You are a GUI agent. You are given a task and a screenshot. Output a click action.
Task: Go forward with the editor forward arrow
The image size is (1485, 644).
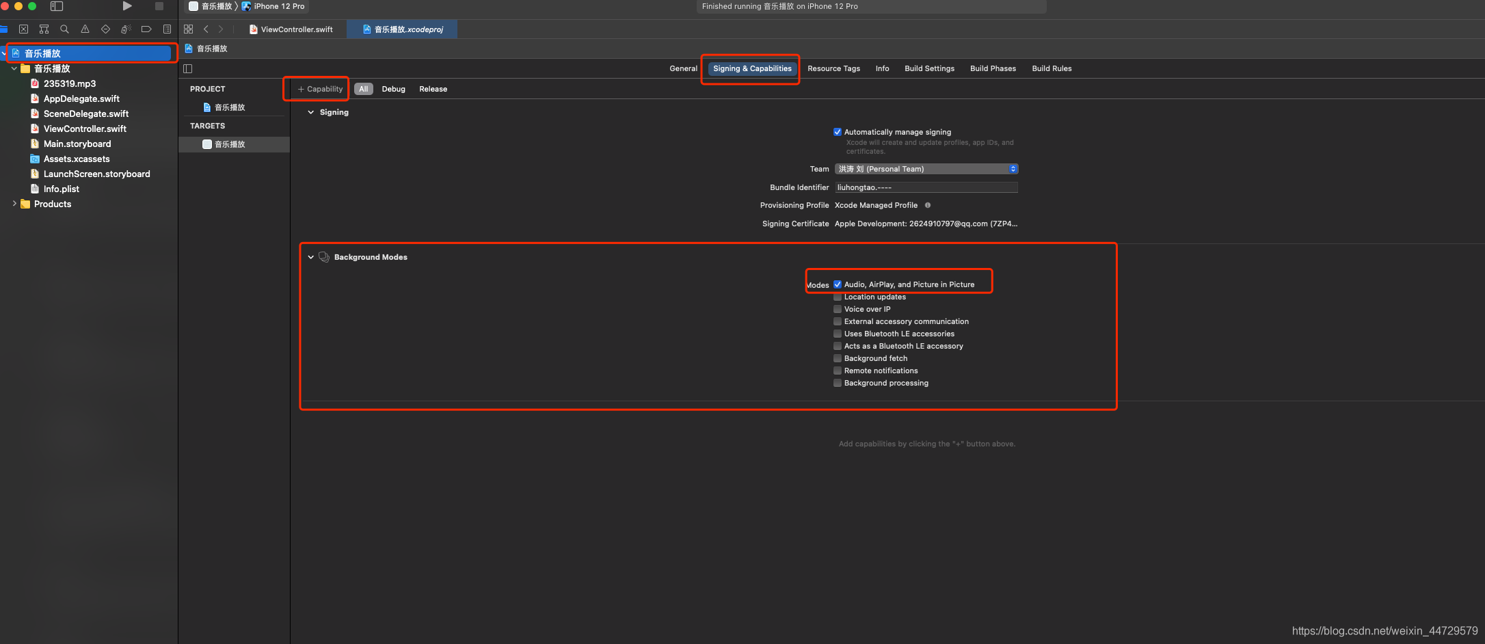tap(221, 29)
